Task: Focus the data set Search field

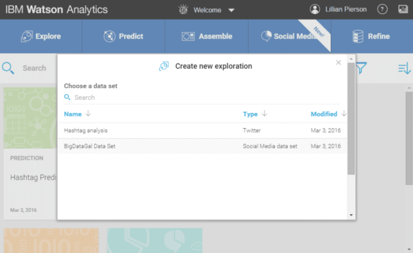Action: 202,98
